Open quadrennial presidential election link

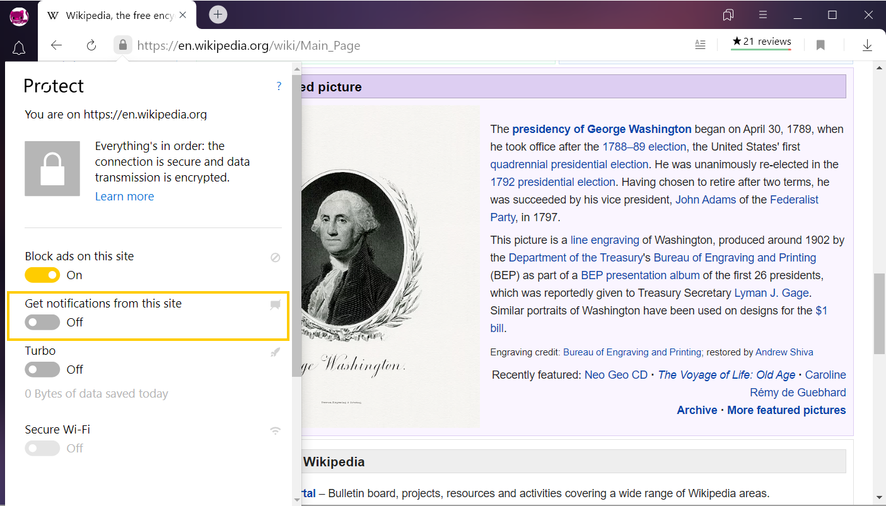tap(569, 164)
